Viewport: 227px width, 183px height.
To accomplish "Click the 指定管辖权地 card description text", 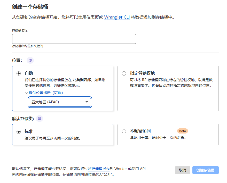I will [x=171, y=82].
